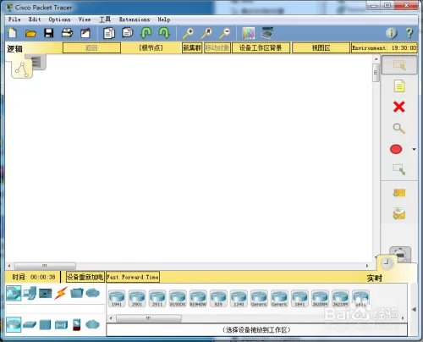
Task: Add a complex PDU open envelope
Action: [x=399, y=213]
